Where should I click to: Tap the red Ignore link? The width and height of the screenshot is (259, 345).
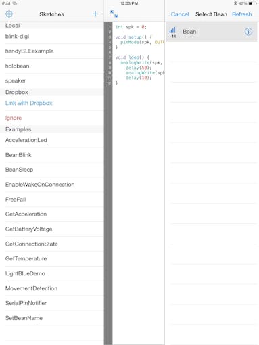[14, 118]
